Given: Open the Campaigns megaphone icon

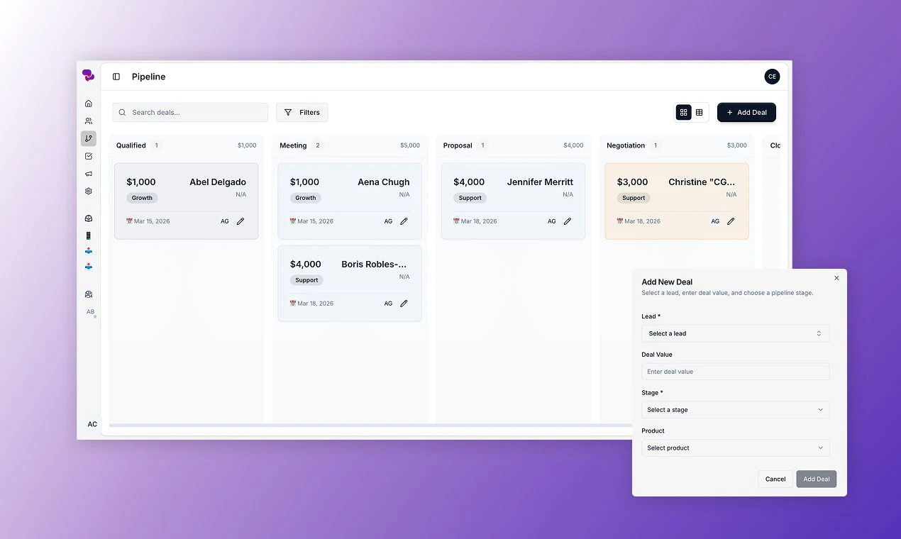Looking at the screenshot, I should [x=88, y=174].
